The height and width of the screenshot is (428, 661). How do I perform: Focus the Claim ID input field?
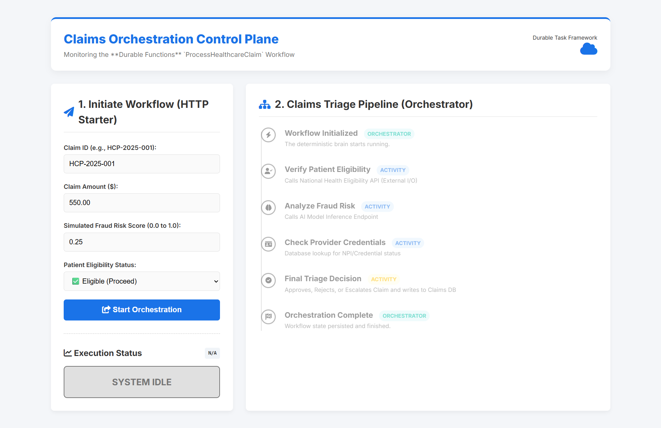[141, 164]
